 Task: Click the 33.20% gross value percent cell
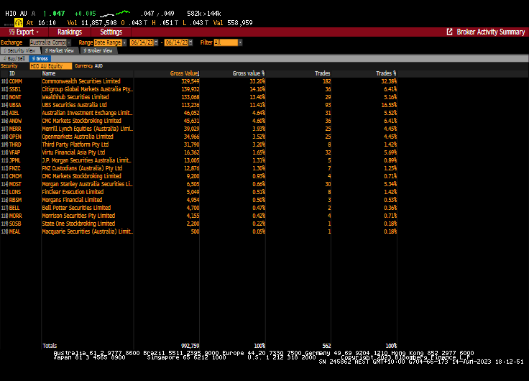[x=257, y=81]
